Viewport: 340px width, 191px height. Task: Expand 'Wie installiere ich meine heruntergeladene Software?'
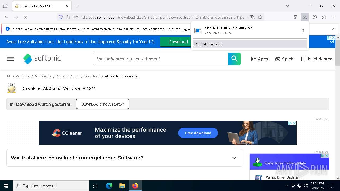125,158
